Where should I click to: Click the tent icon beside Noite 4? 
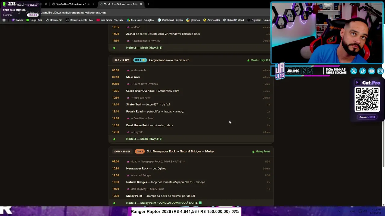point(114,203)
